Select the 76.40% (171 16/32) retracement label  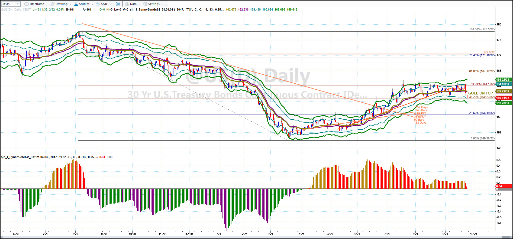pos(482,55)
